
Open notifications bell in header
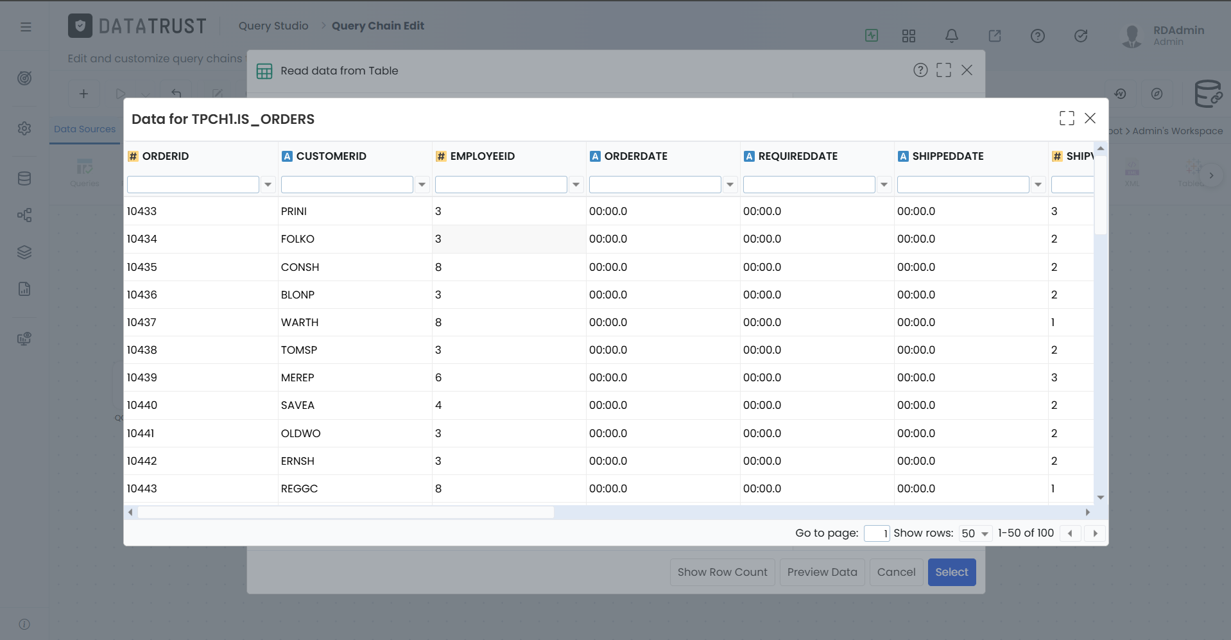click(952, 36)
